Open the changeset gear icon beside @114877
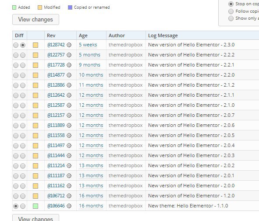 (69, 75)
